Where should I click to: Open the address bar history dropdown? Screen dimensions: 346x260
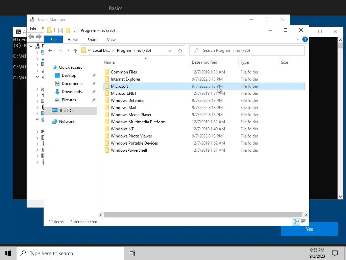(x=170, y=51)
